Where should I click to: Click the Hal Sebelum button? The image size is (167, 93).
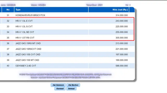(58, 85)
